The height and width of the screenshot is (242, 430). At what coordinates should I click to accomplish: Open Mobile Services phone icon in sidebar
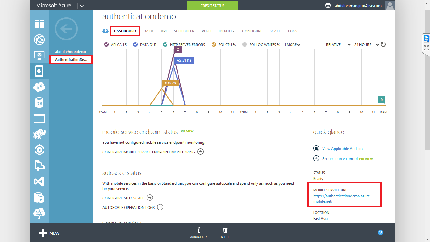tap(39, 71)
